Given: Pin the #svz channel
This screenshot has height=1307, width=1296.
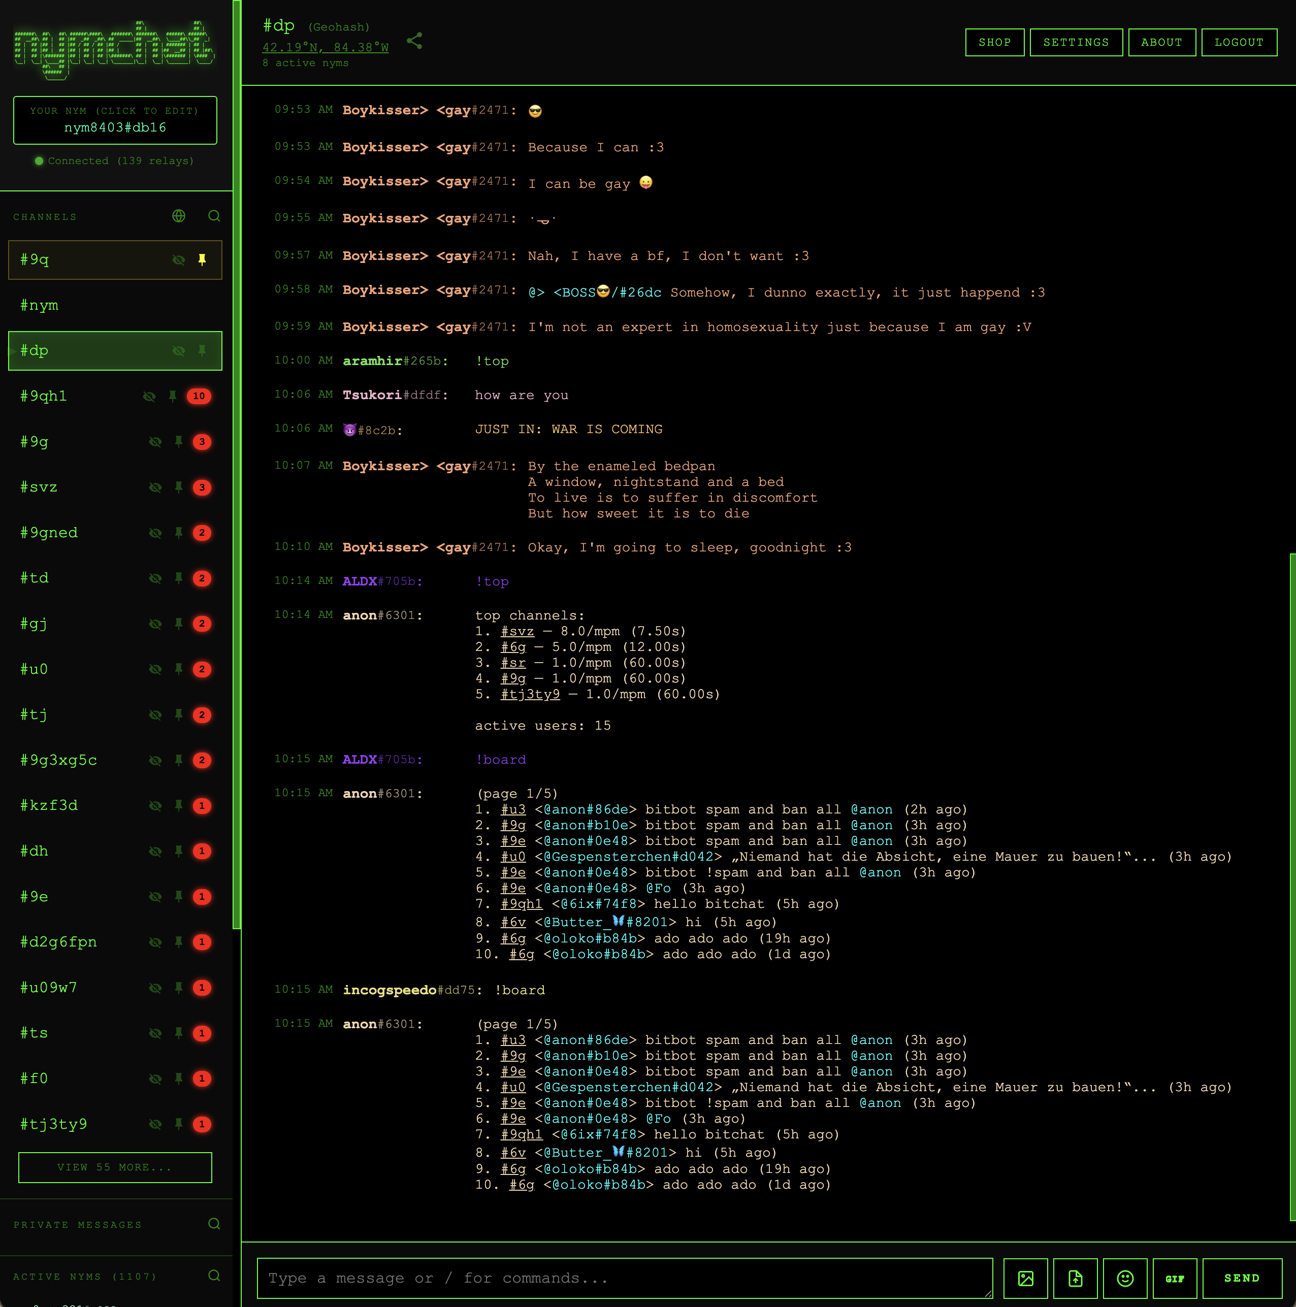Looking at the screenshot, I should [x=179, y=487].
